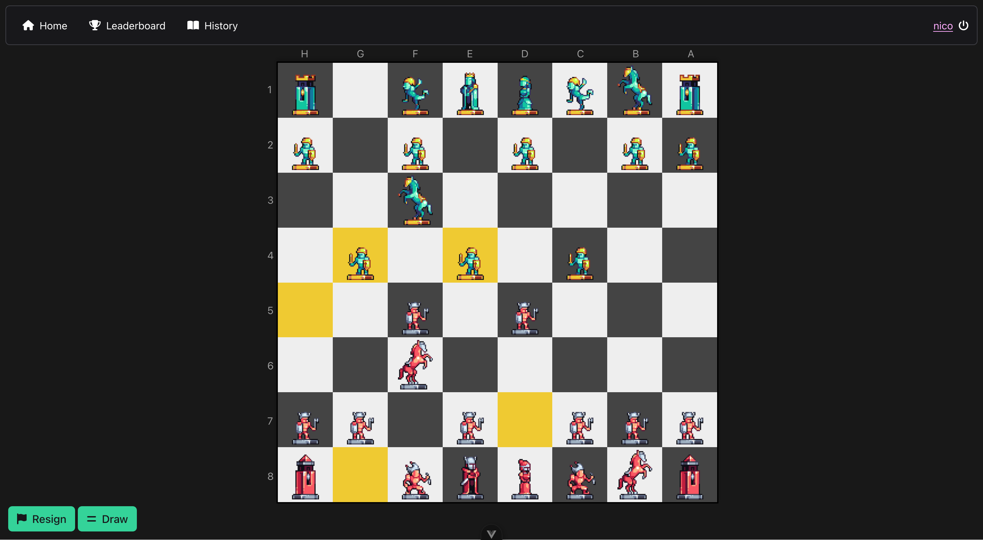Expand the bottom chevron panel
The height and width of the screenshot is (540, 983).
tap(491, 534)
